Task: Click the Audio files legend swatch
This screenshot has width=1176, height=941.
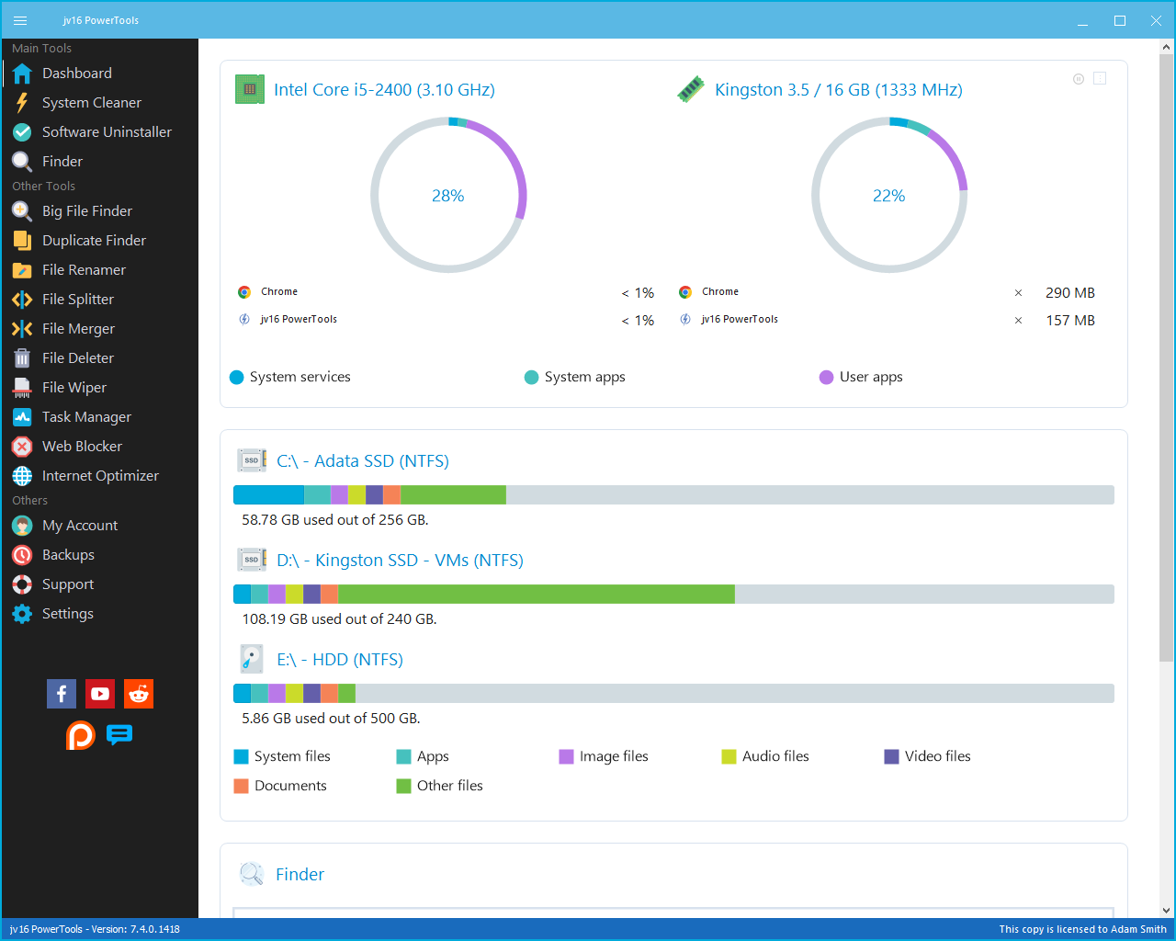Action: pyautogui.click(x=729, y=757)
